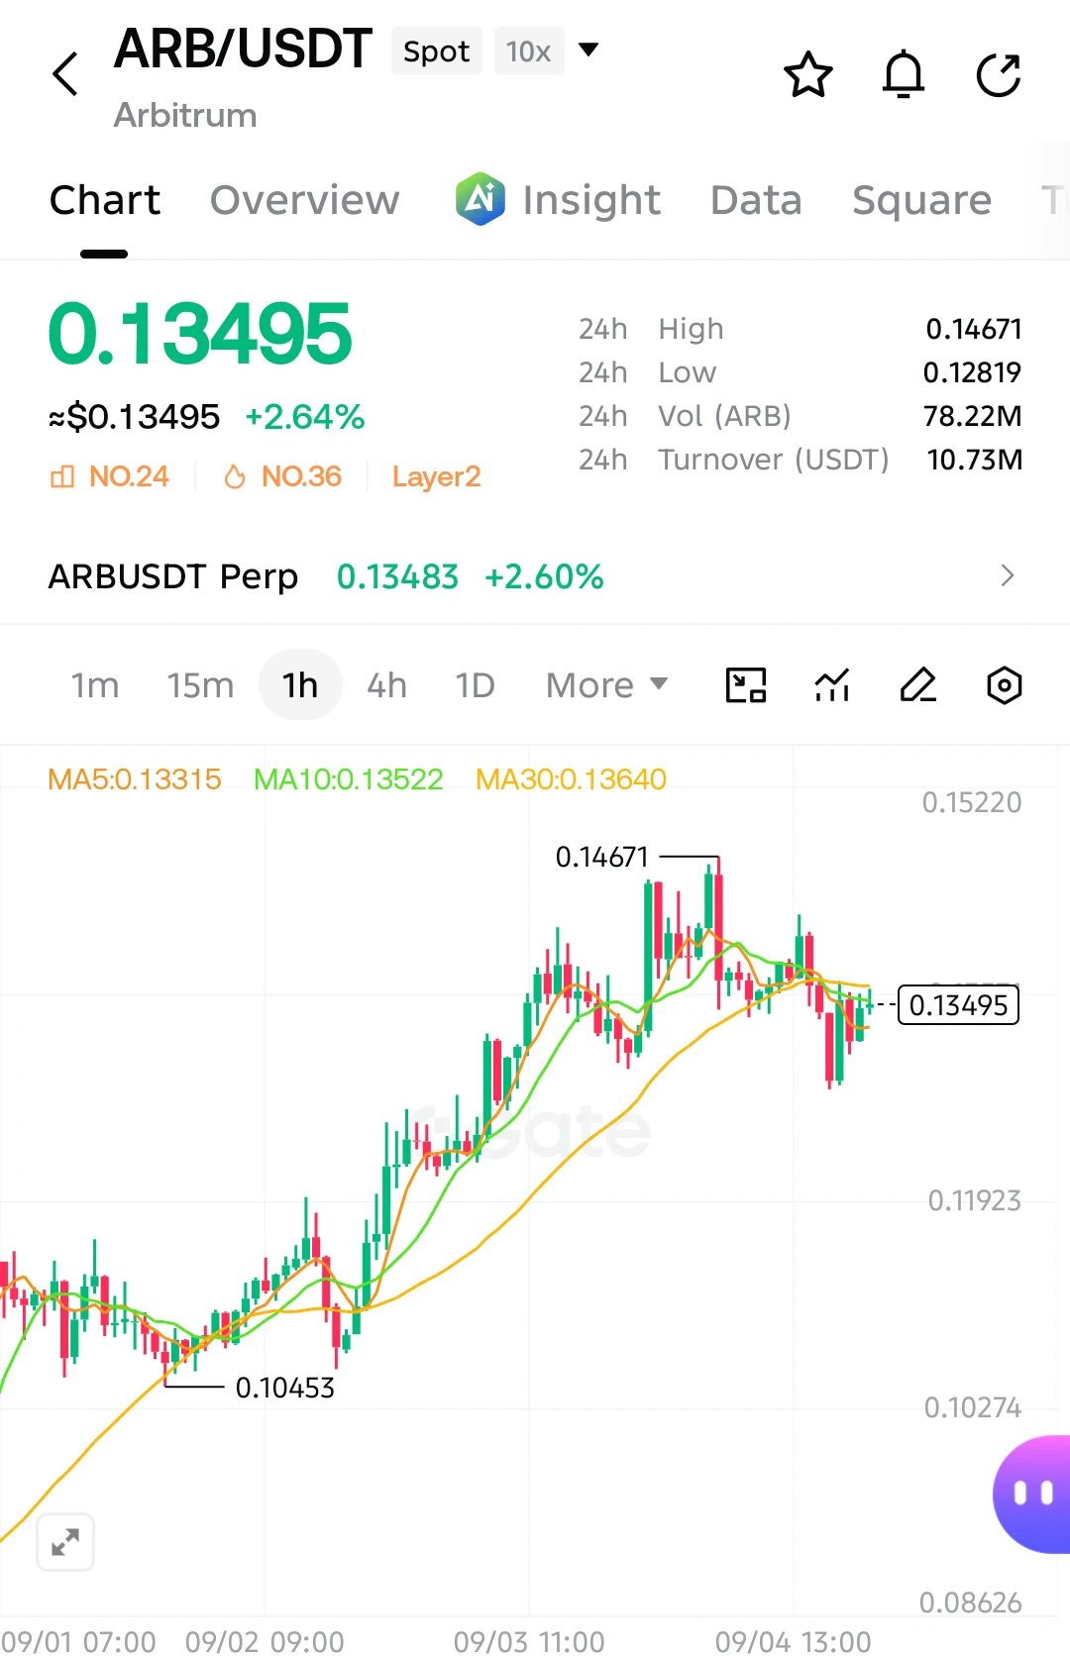Viewport: 1070px width, 1656px height.
Task: Activate the drawing pencil tool
Action: [x=918, y=685]
